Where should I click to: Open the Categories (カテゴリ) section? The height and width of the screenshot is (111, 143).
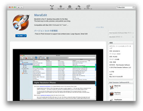[x=70, y=7]
